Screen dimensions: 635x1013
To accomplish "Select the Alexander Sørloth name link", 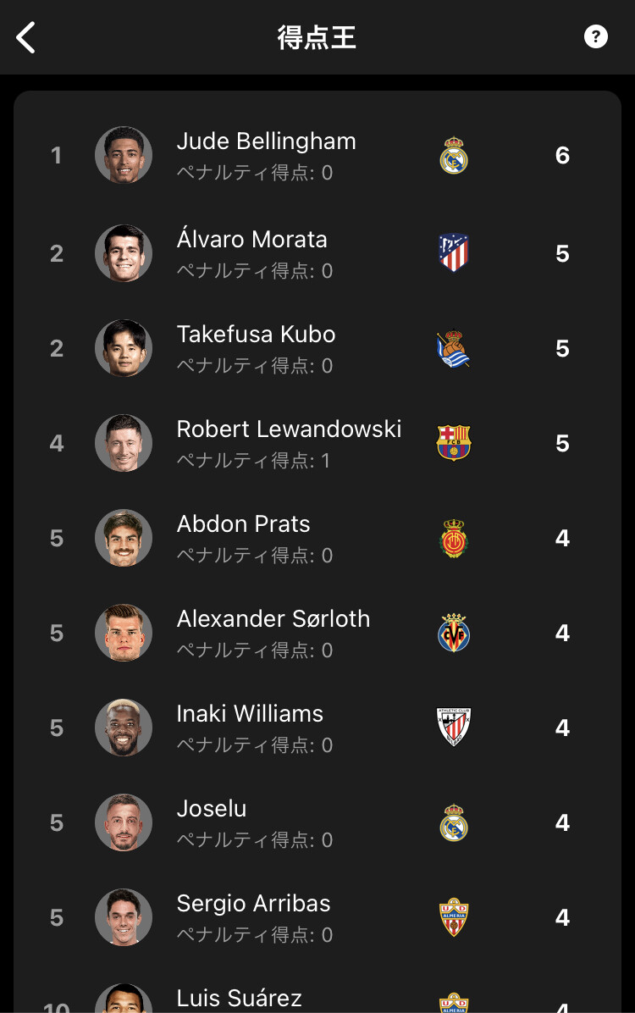I will click(x=273, y=619).
